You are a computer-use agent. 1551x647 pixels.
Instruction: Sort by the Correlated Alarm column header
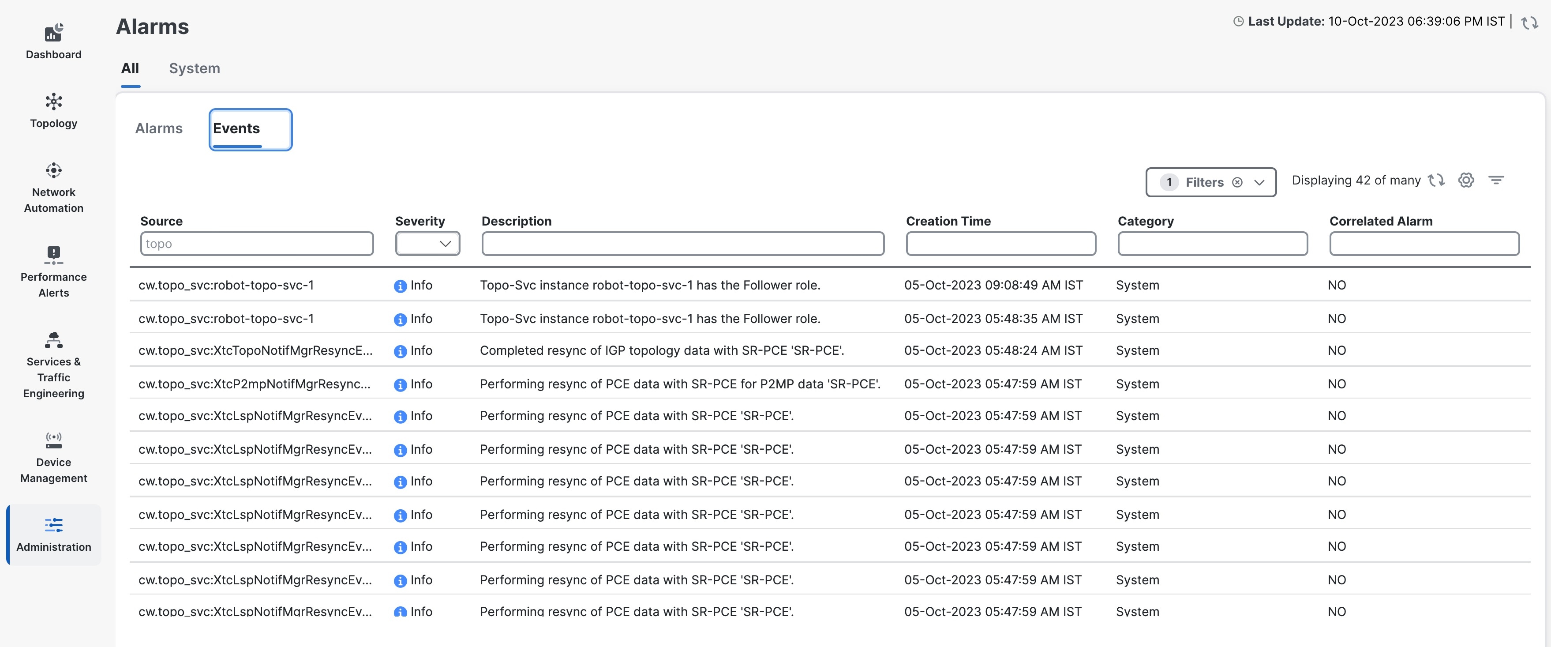[x=1381, y=221]
